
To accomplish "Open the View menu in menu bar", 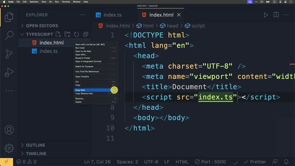I will point(44,2).
